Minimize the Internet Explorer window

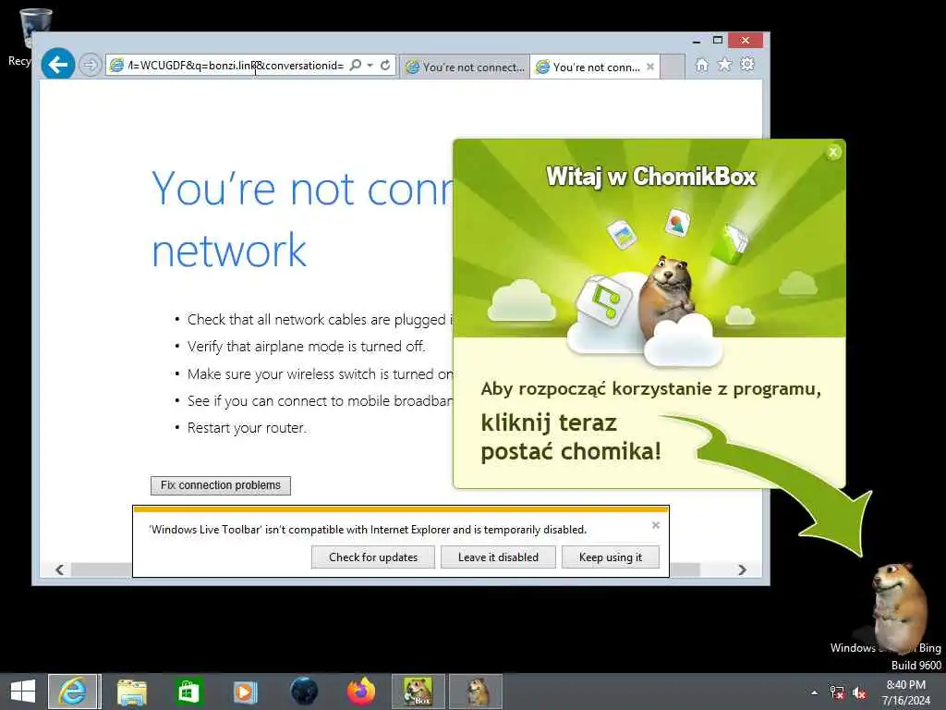tap(697, 41)
